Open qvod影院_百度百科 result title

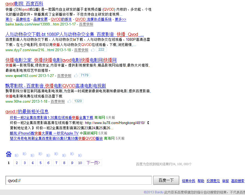point(24,4)
